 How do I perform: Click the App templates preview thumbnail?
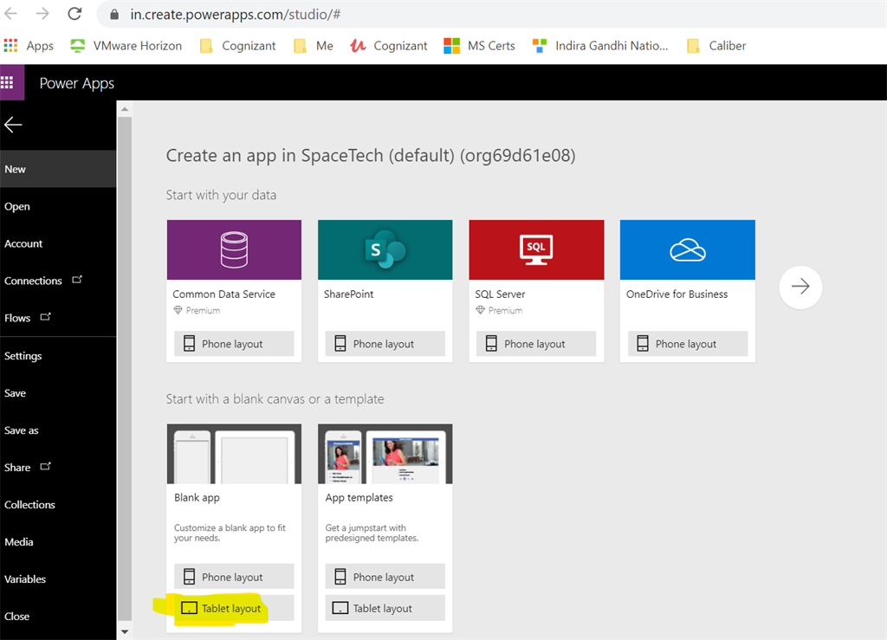click(385, 453)
